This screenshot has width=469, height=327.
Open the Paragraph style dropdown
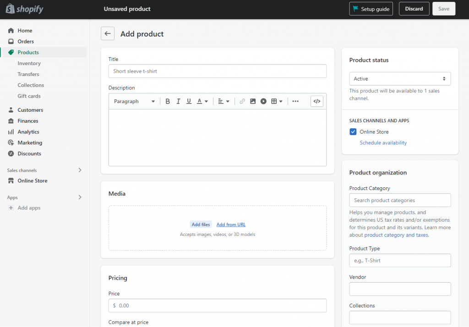tap(134, 101)
